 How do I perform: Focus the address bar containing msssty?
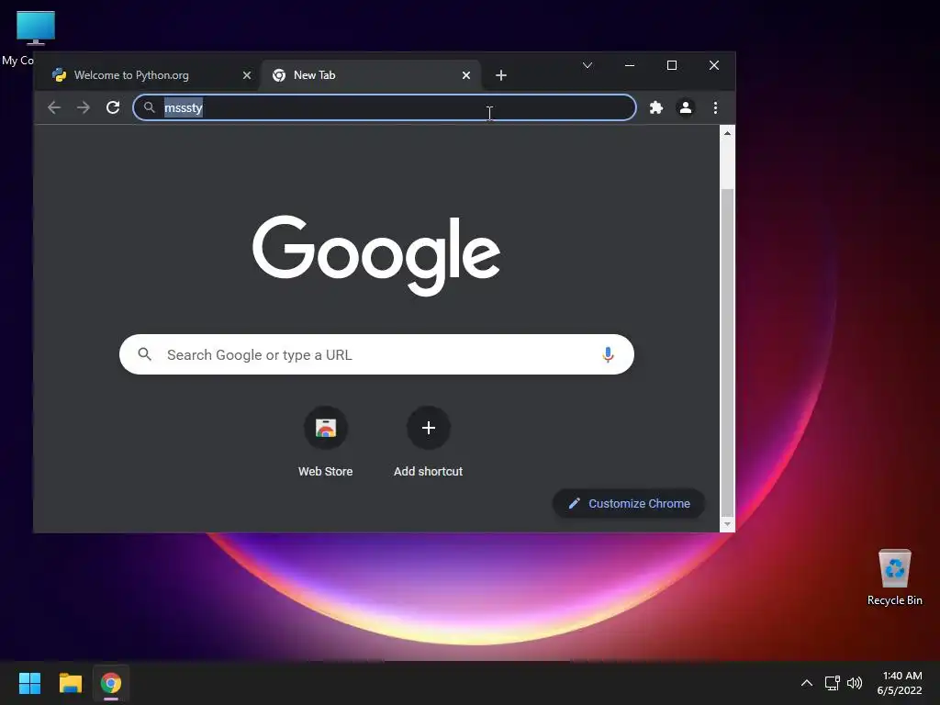[385, 108]
